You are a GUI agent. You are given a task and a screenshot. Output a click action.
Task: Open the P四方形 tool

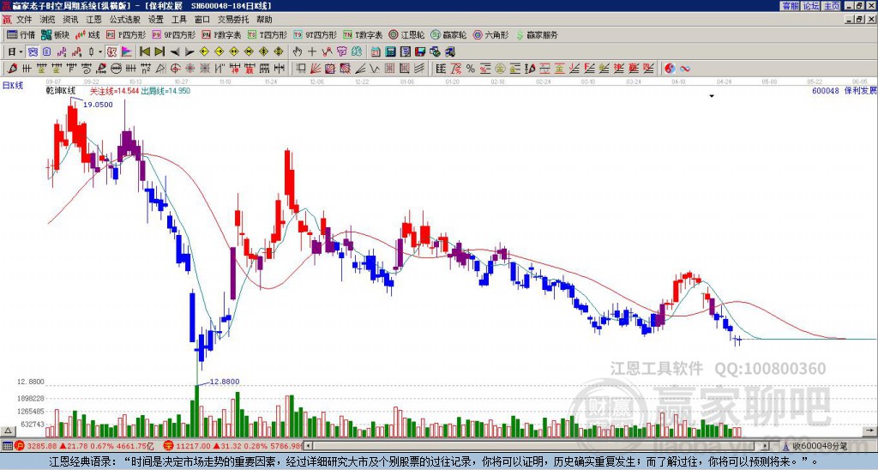point(125,34)
